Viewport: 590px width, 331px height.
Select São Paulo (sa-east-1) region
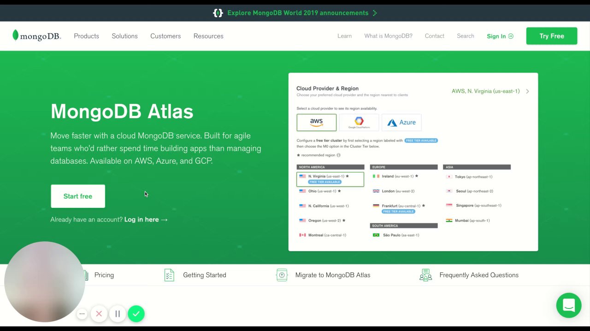coord(401,235)
